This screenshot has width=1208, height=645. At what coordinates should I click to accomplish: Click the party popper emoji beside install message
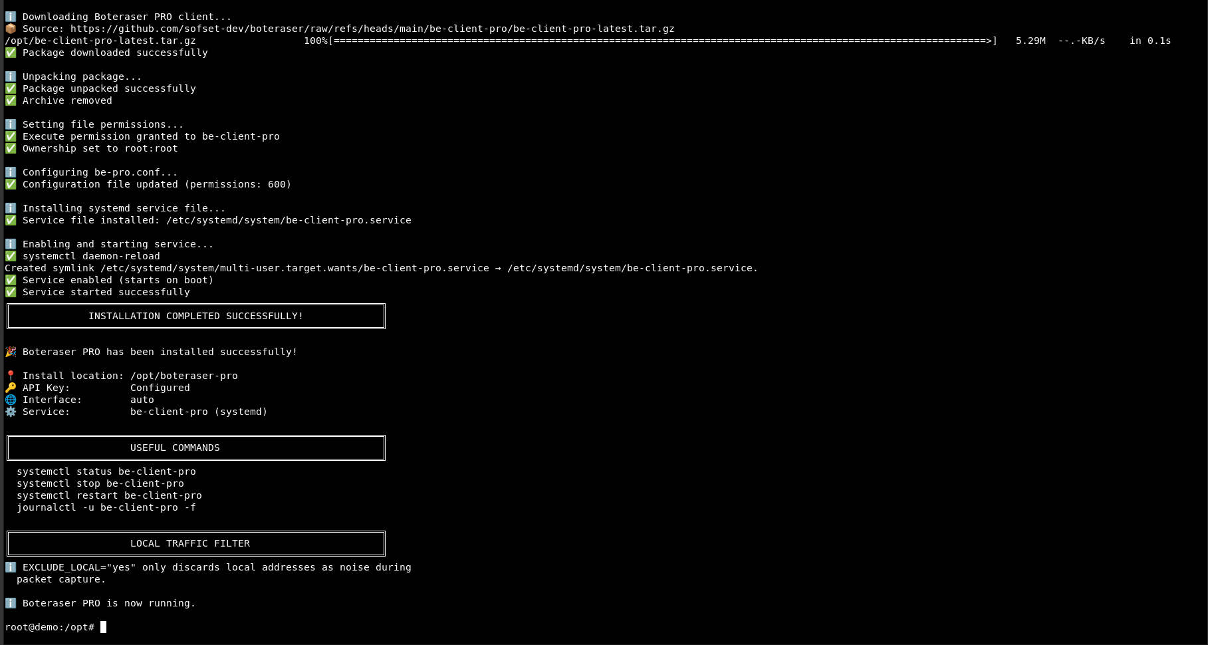coord(11,352)
